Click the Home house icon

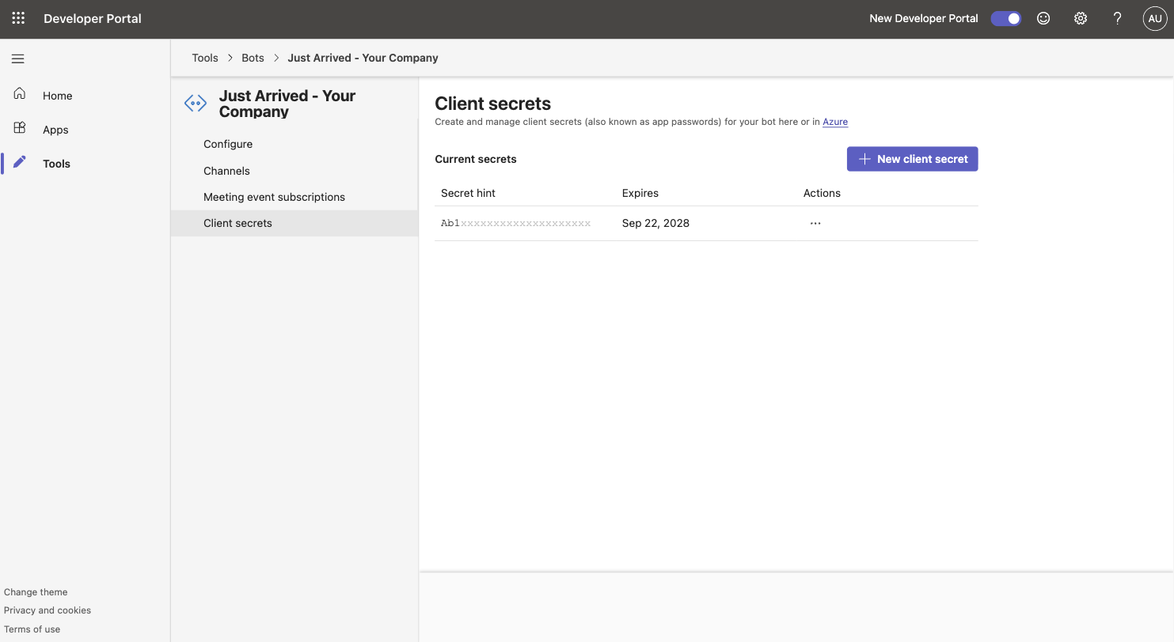20,94
